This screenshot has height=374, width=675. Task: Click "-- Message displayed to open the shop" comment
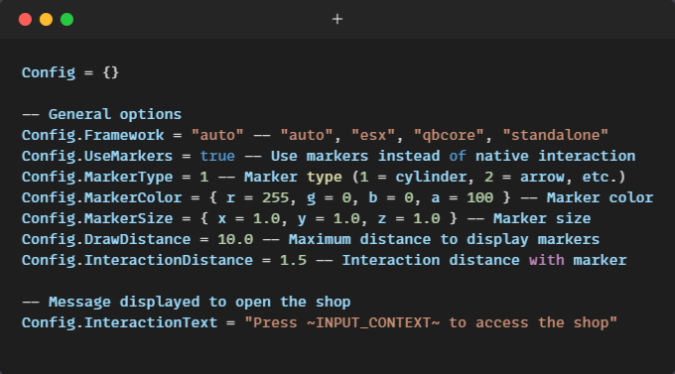[x=186, y=302]
